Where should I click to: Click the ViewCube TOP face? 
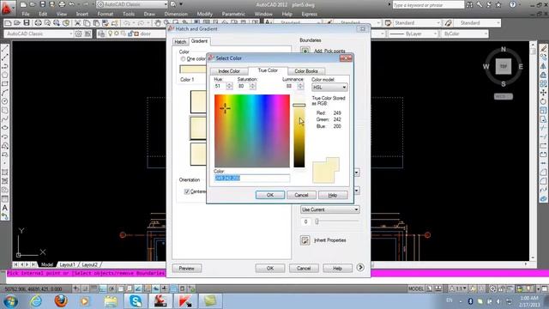[x=504, y=67]
